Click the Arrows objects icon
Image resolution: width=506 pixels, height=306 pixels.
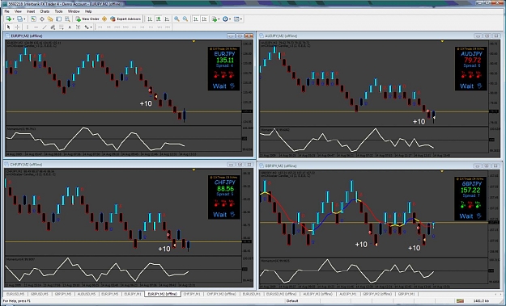coord(87,27)
